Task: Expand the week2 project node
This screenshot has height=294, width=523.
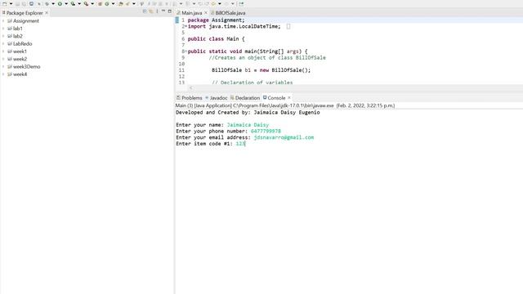Action: 3,59
